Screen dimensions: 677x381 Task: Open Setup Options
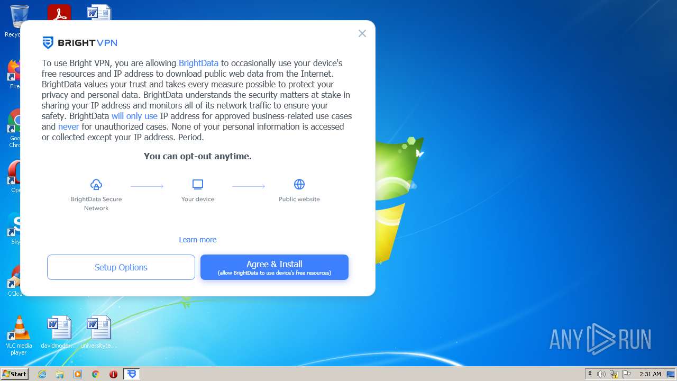pyautogui.click(x=121, y=267)
